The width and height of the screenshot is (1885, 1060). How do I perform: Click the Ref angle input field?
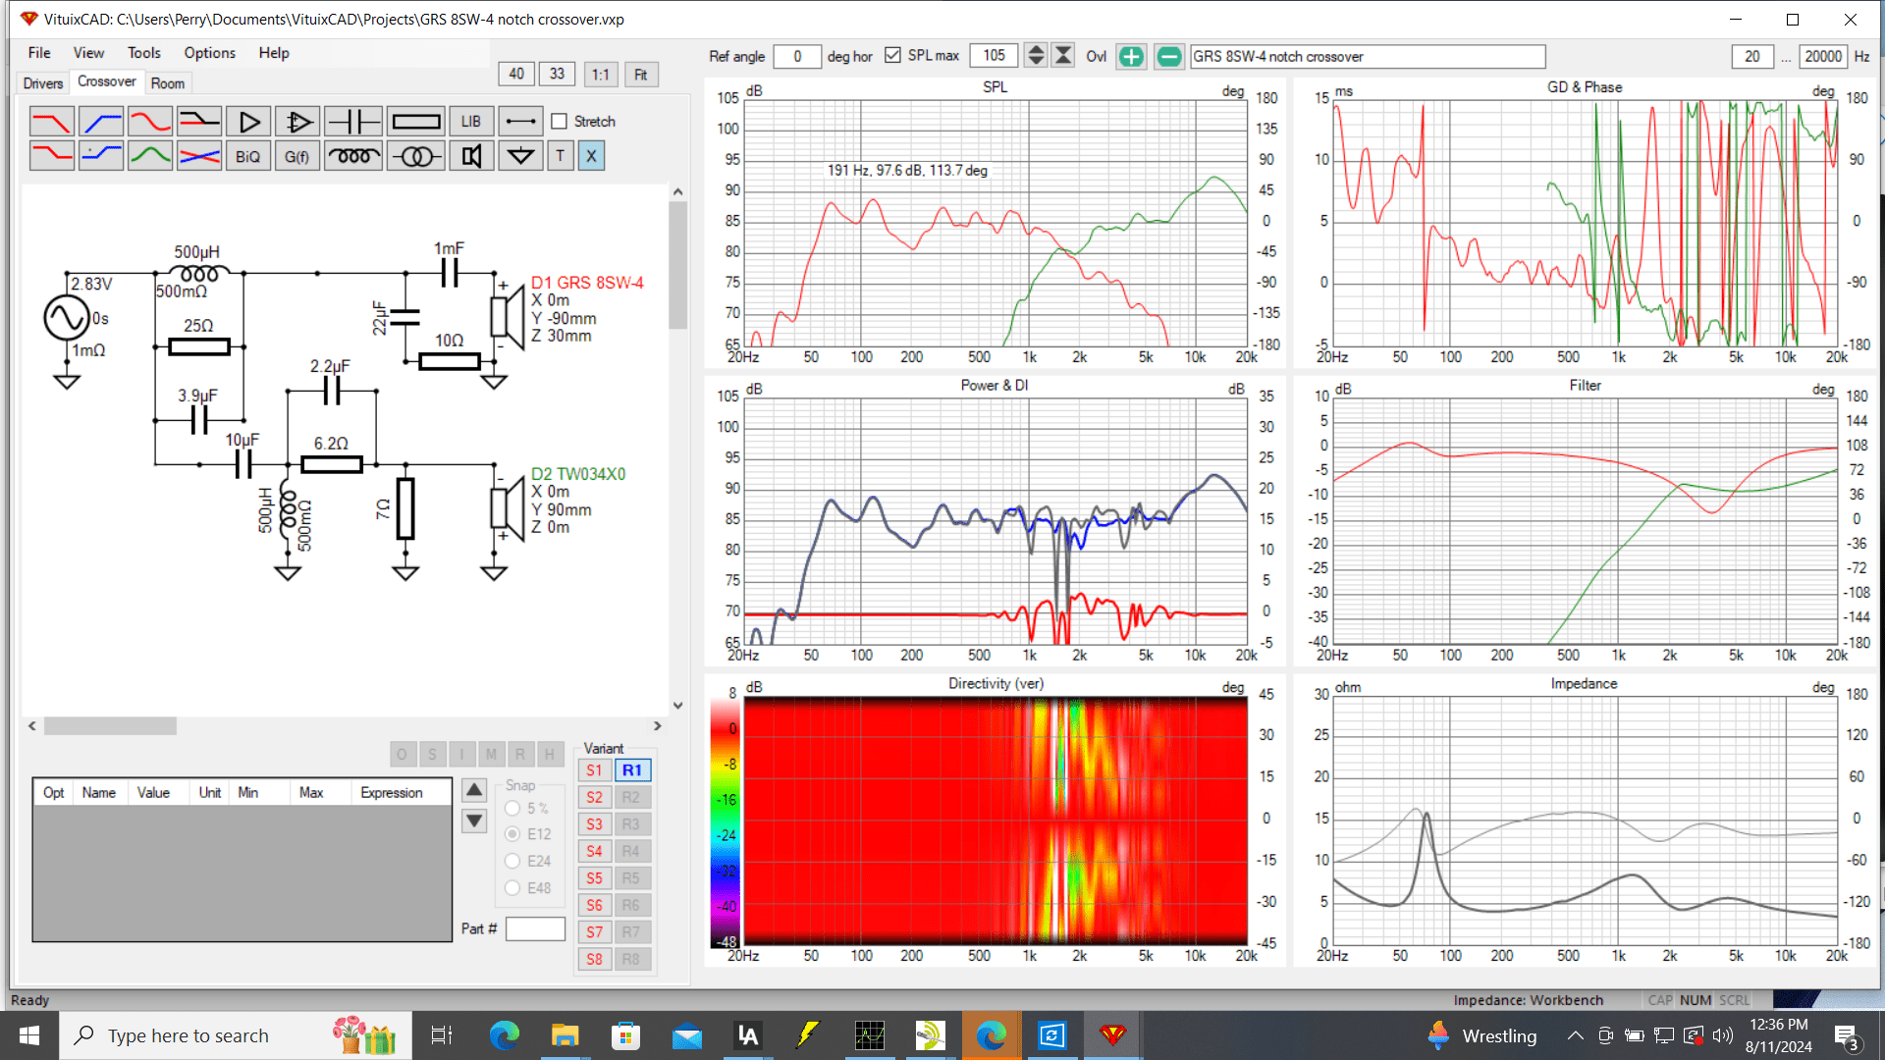tap(797, 56)
